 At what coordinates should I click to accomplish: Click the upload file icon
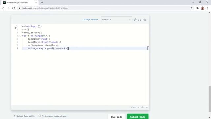pos(14,116)
